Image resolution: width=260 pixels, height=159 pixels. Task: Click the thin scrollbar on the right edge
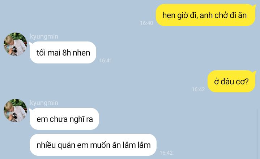pyautogui.click(x=258, y=133)
